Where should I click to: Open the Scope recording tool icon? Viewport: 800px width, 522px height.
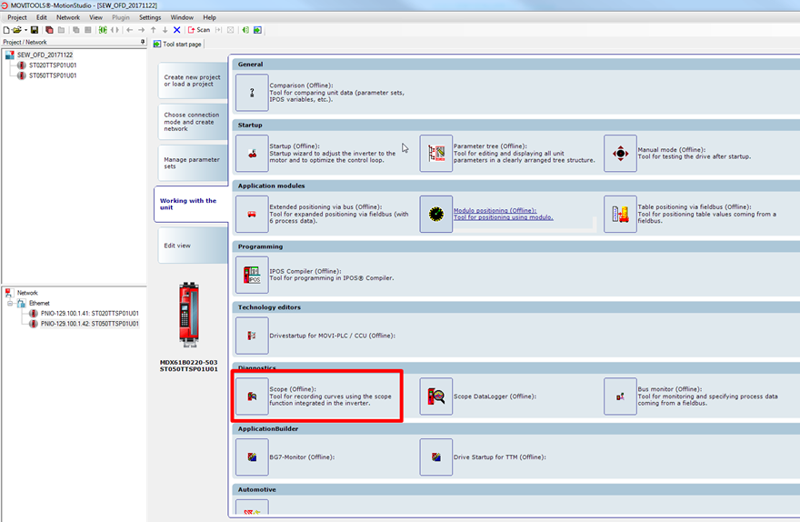(x=252, y=397)
